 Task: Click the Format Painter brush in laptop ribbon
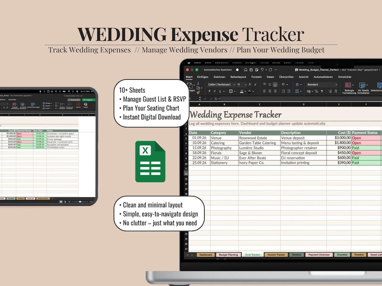[198, 92]
